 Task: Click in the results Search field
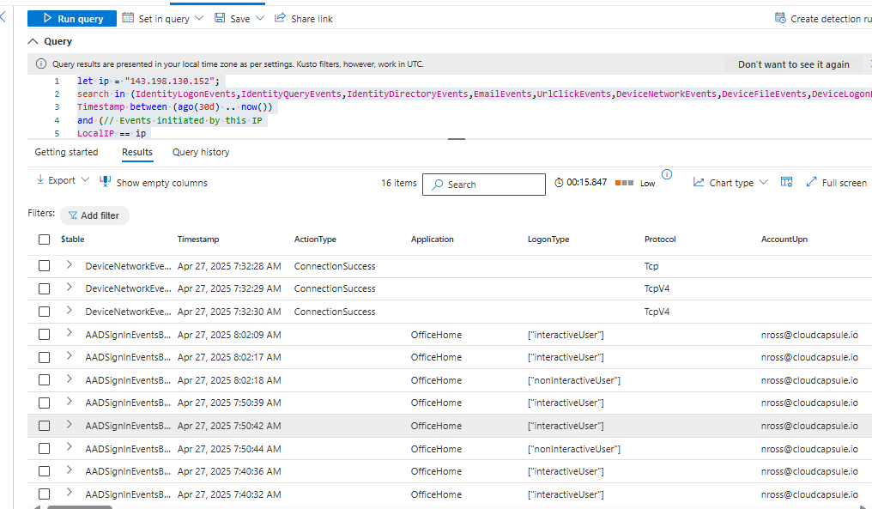click(484, 185)
